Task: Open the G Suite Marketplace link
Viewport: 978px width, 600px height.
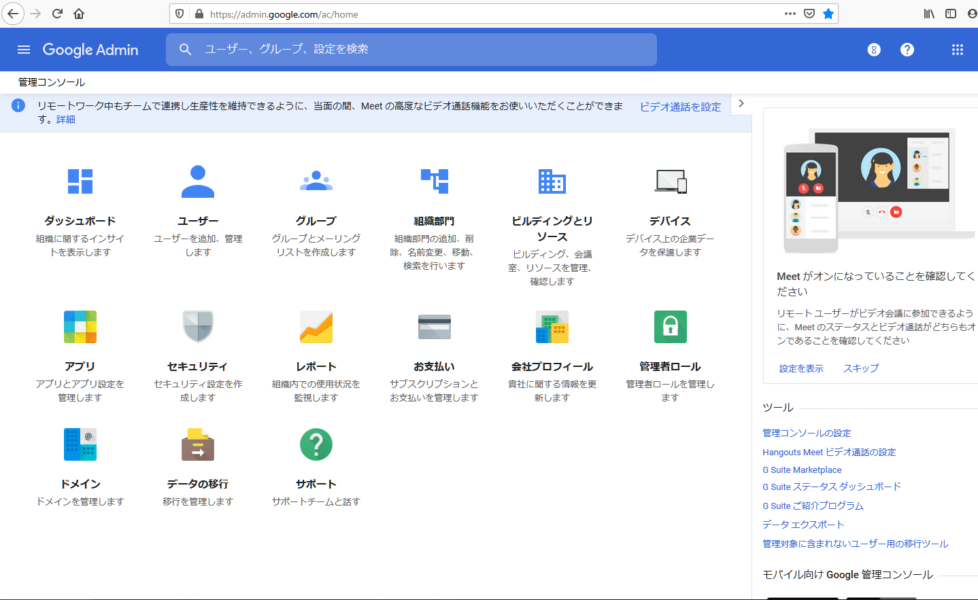Action: coord(802,470)
